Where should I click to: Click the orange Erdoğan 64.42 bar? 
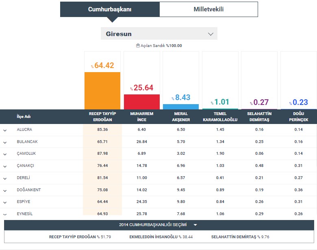pos(102,90)
